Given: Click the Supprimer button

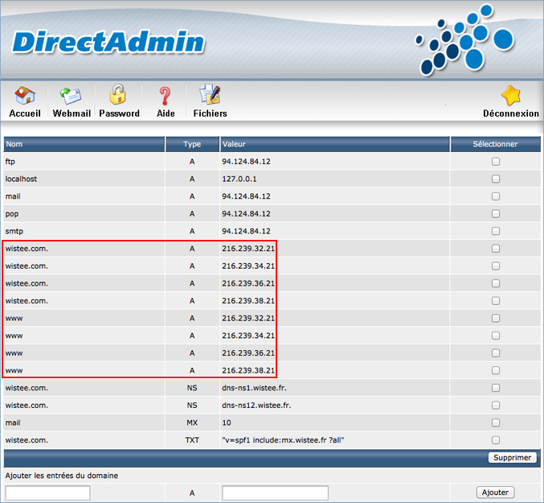Looking at the screenshot, I should 512,457.
